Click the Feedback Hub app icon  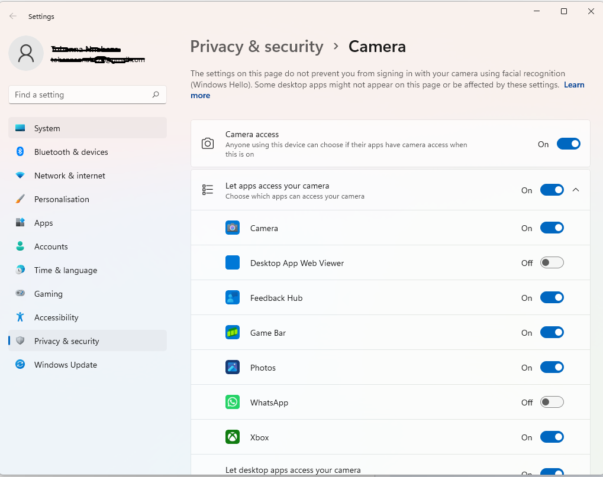click(x=233, y=298)
